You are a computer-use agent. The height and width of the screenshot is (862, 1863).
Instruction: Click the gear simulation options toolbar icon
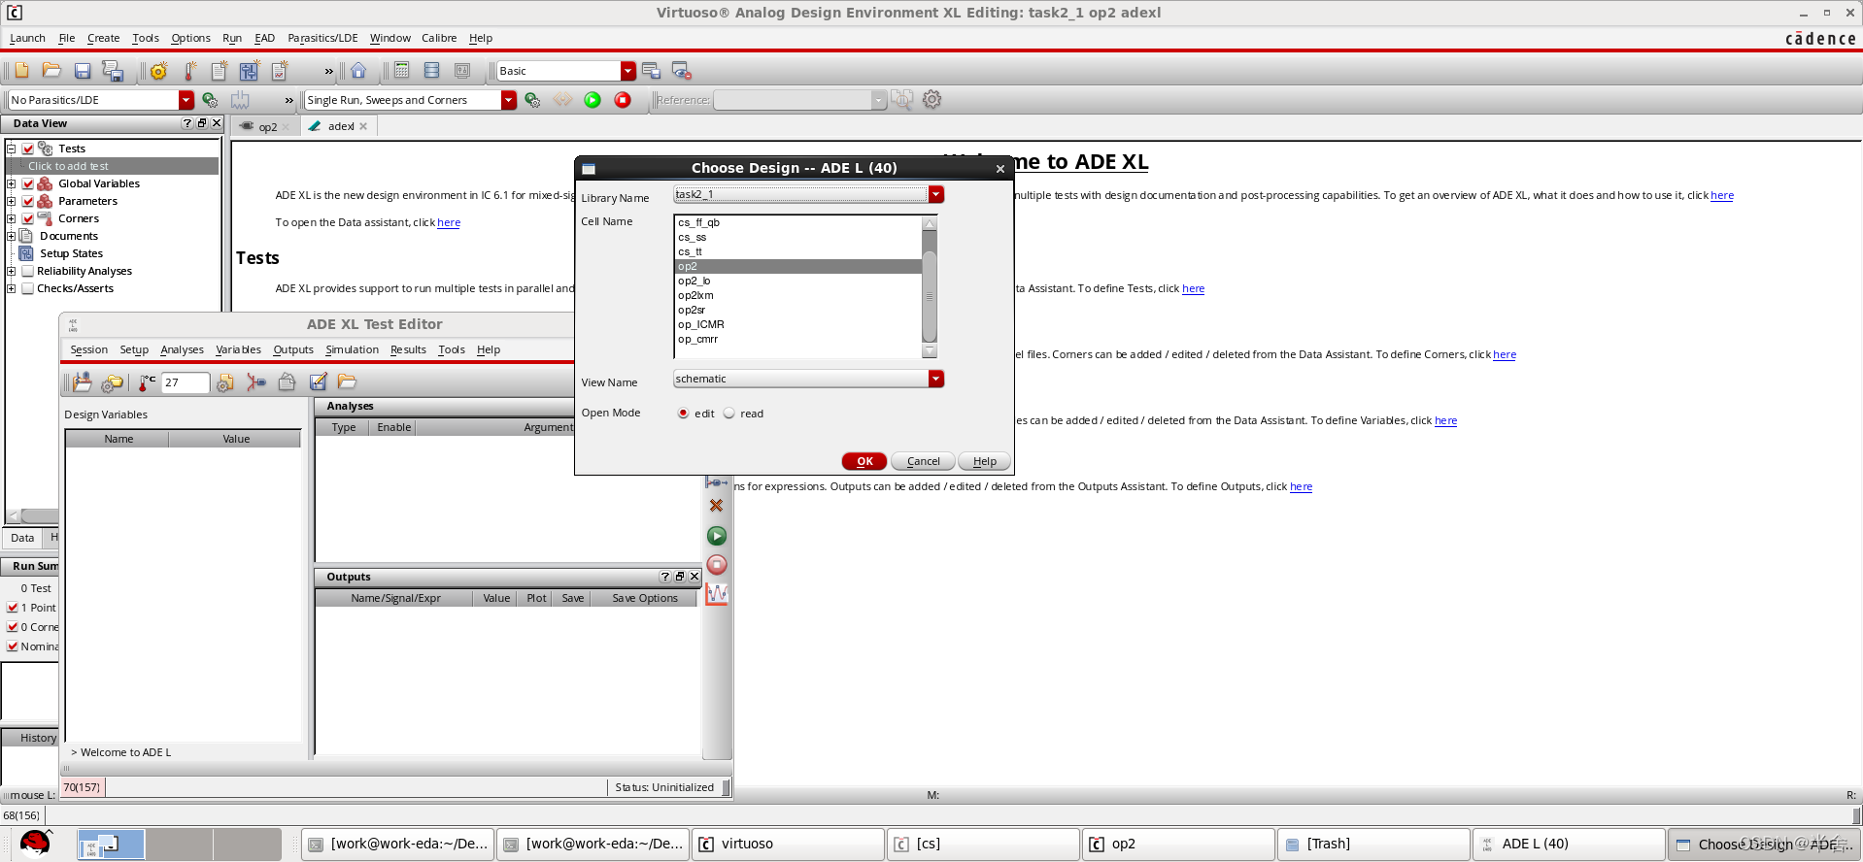tap(158, 71)
